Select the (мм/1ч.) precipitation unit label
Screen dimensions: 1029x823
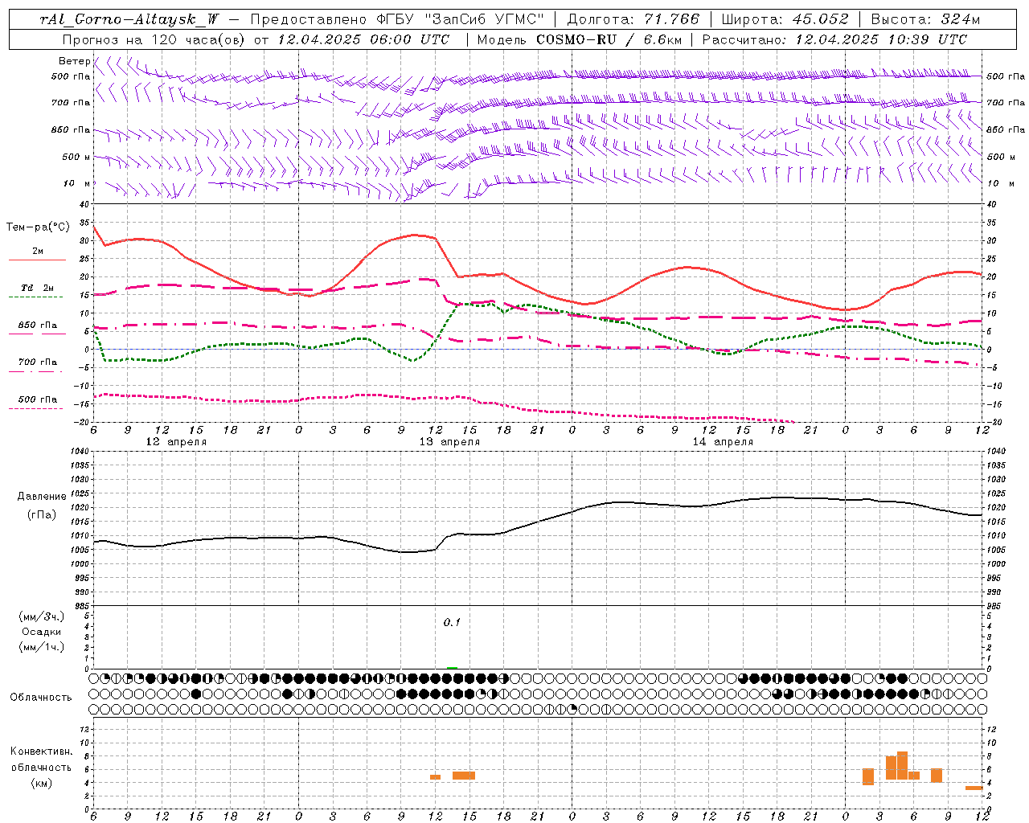(42, 647)
